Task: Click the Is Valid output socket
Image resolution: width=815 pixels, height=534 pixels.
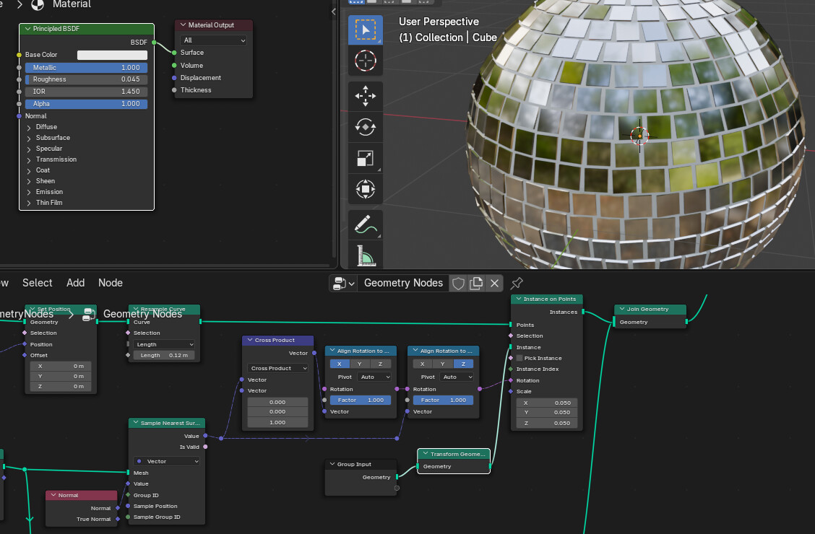Action: pyautogui.click(x=205, y=447)
